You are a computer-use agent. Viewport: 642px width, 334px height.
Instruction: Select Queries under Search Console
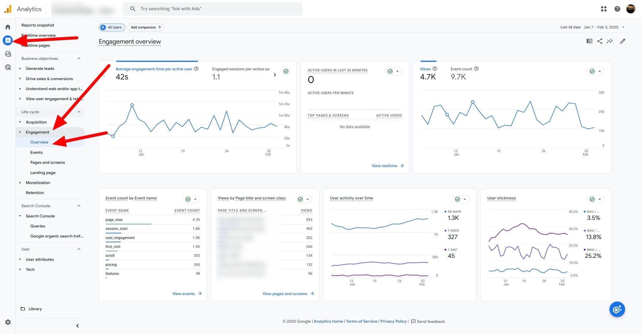coord(38,226)
